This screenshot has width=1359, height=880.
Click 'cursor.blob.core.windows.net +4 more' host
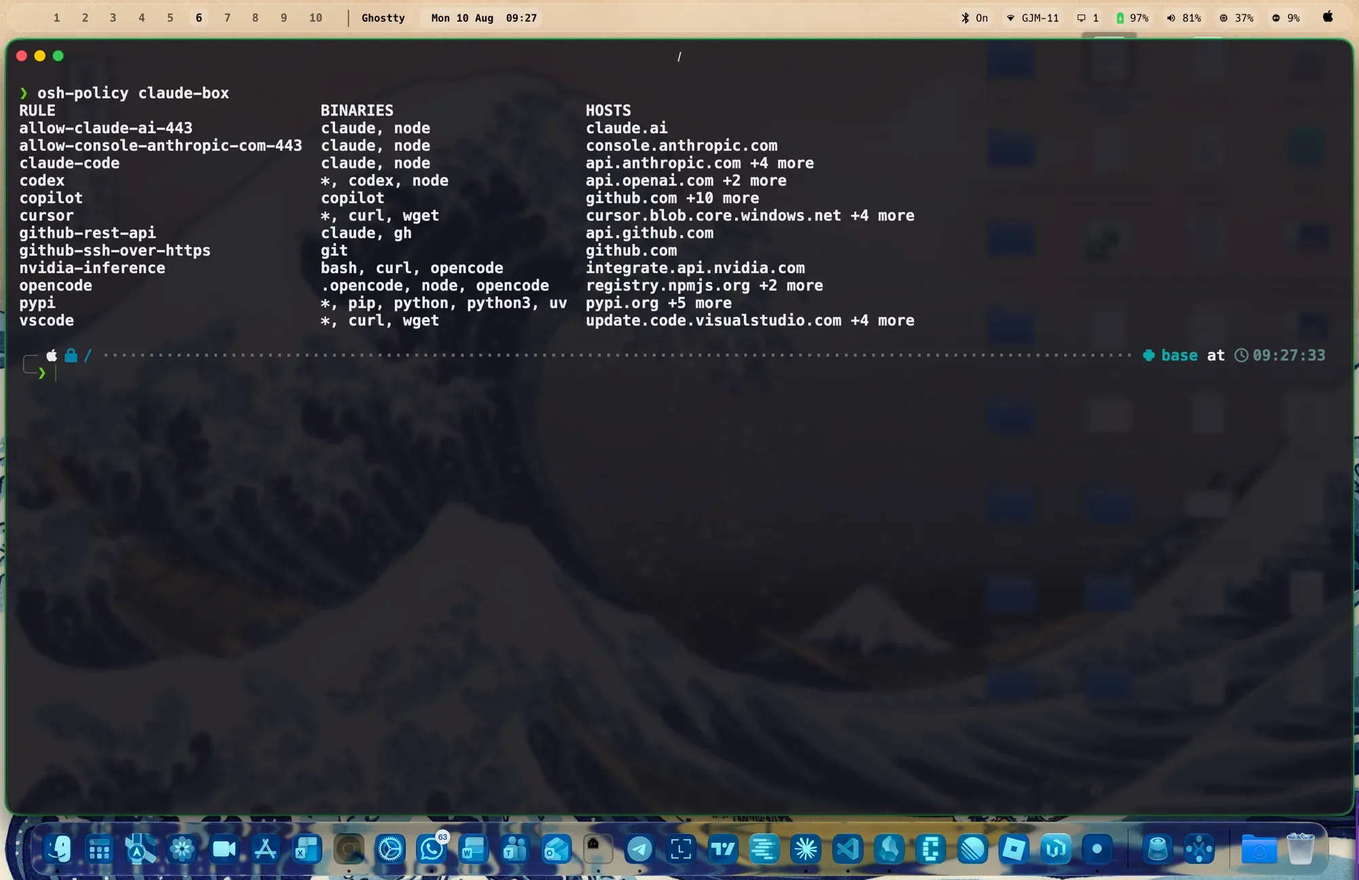(x=750, y=215)
